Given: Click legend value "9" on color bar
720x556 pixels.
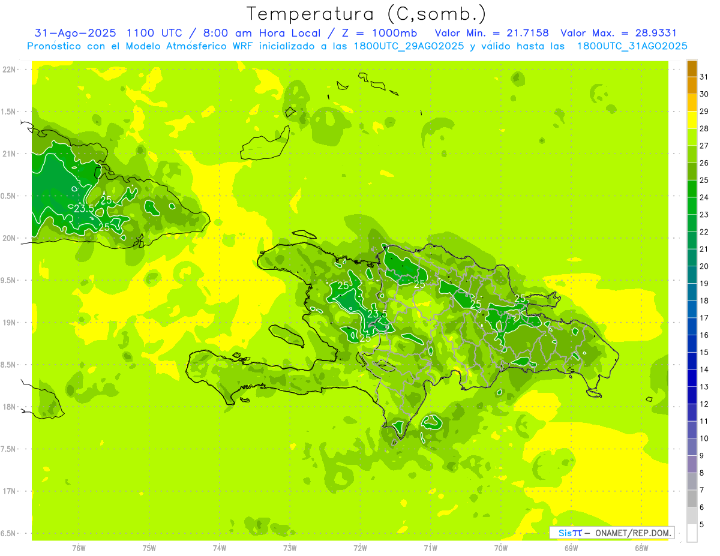Looking at the screenshot, I should tap(702, 456).
